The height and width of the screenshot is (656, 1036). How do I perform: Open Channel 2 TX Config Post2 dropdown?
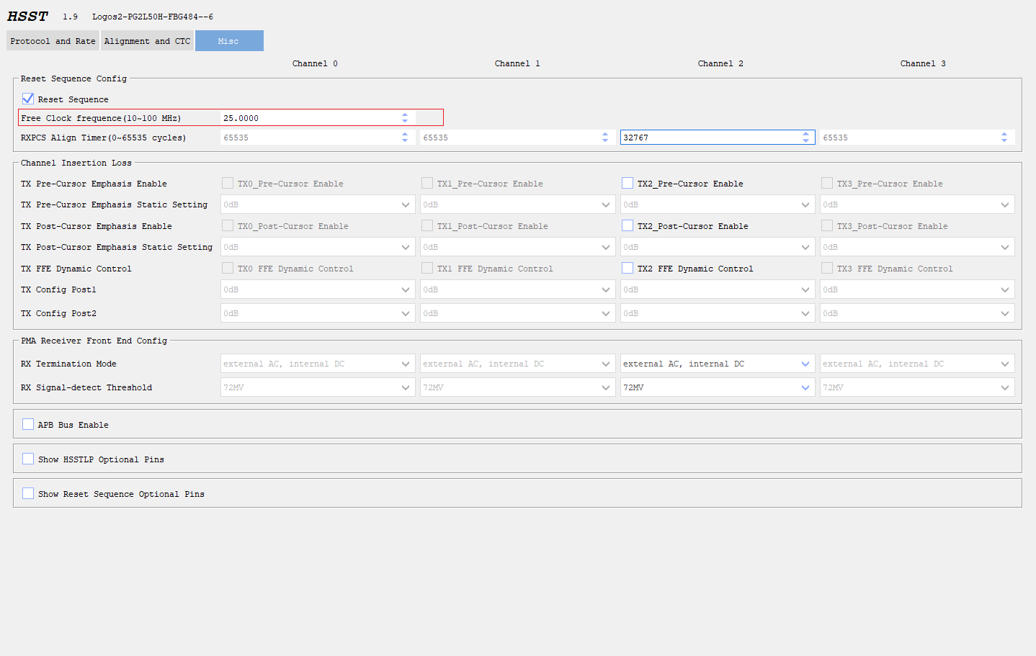pyautogui.click(x=805, y=313)
